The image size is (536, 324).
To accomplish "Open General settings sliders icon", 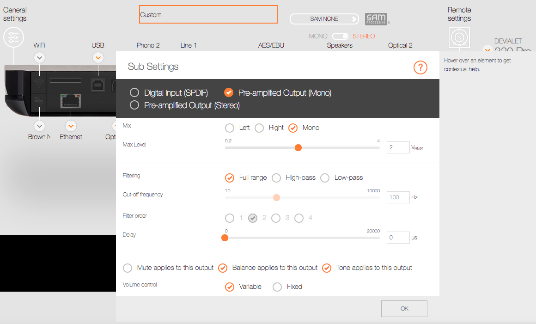I will (x=13, y=37).
